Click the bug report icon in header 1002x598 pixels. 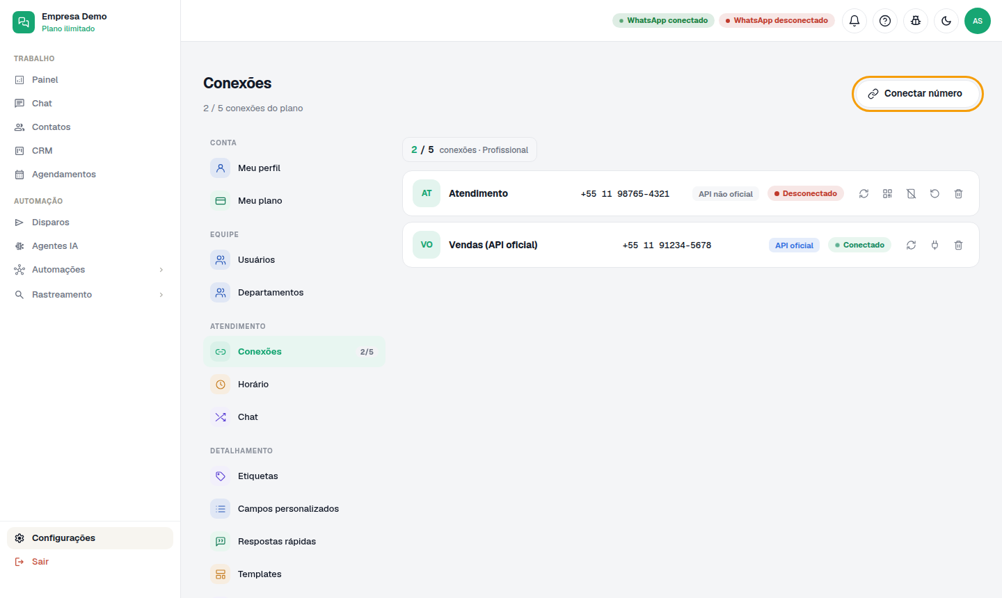click(x=916, y=21)
